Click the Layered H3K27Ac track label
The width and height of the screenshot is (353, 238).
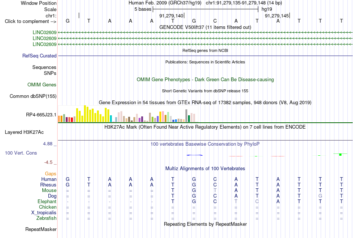point(24,132)
